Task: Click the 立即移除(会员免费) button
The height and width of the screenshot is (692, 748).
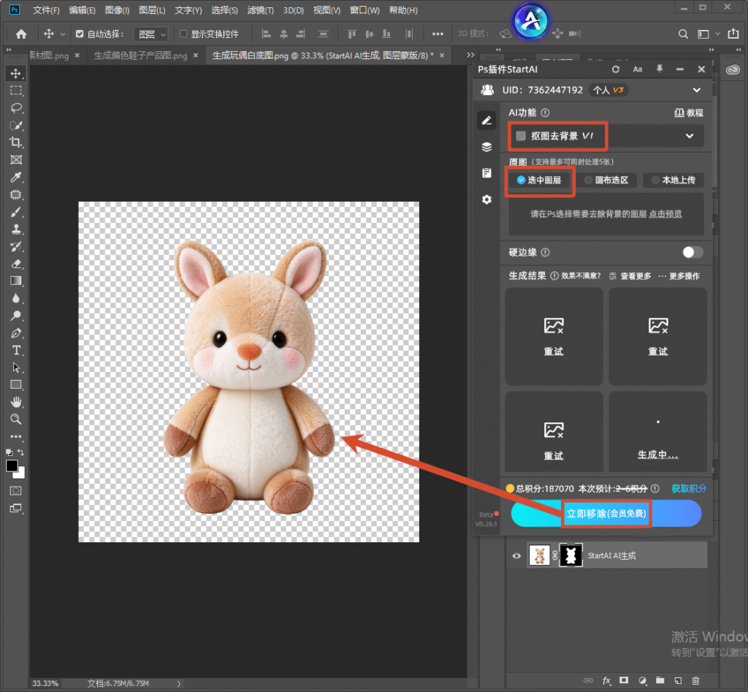Action: click(606, 514)
